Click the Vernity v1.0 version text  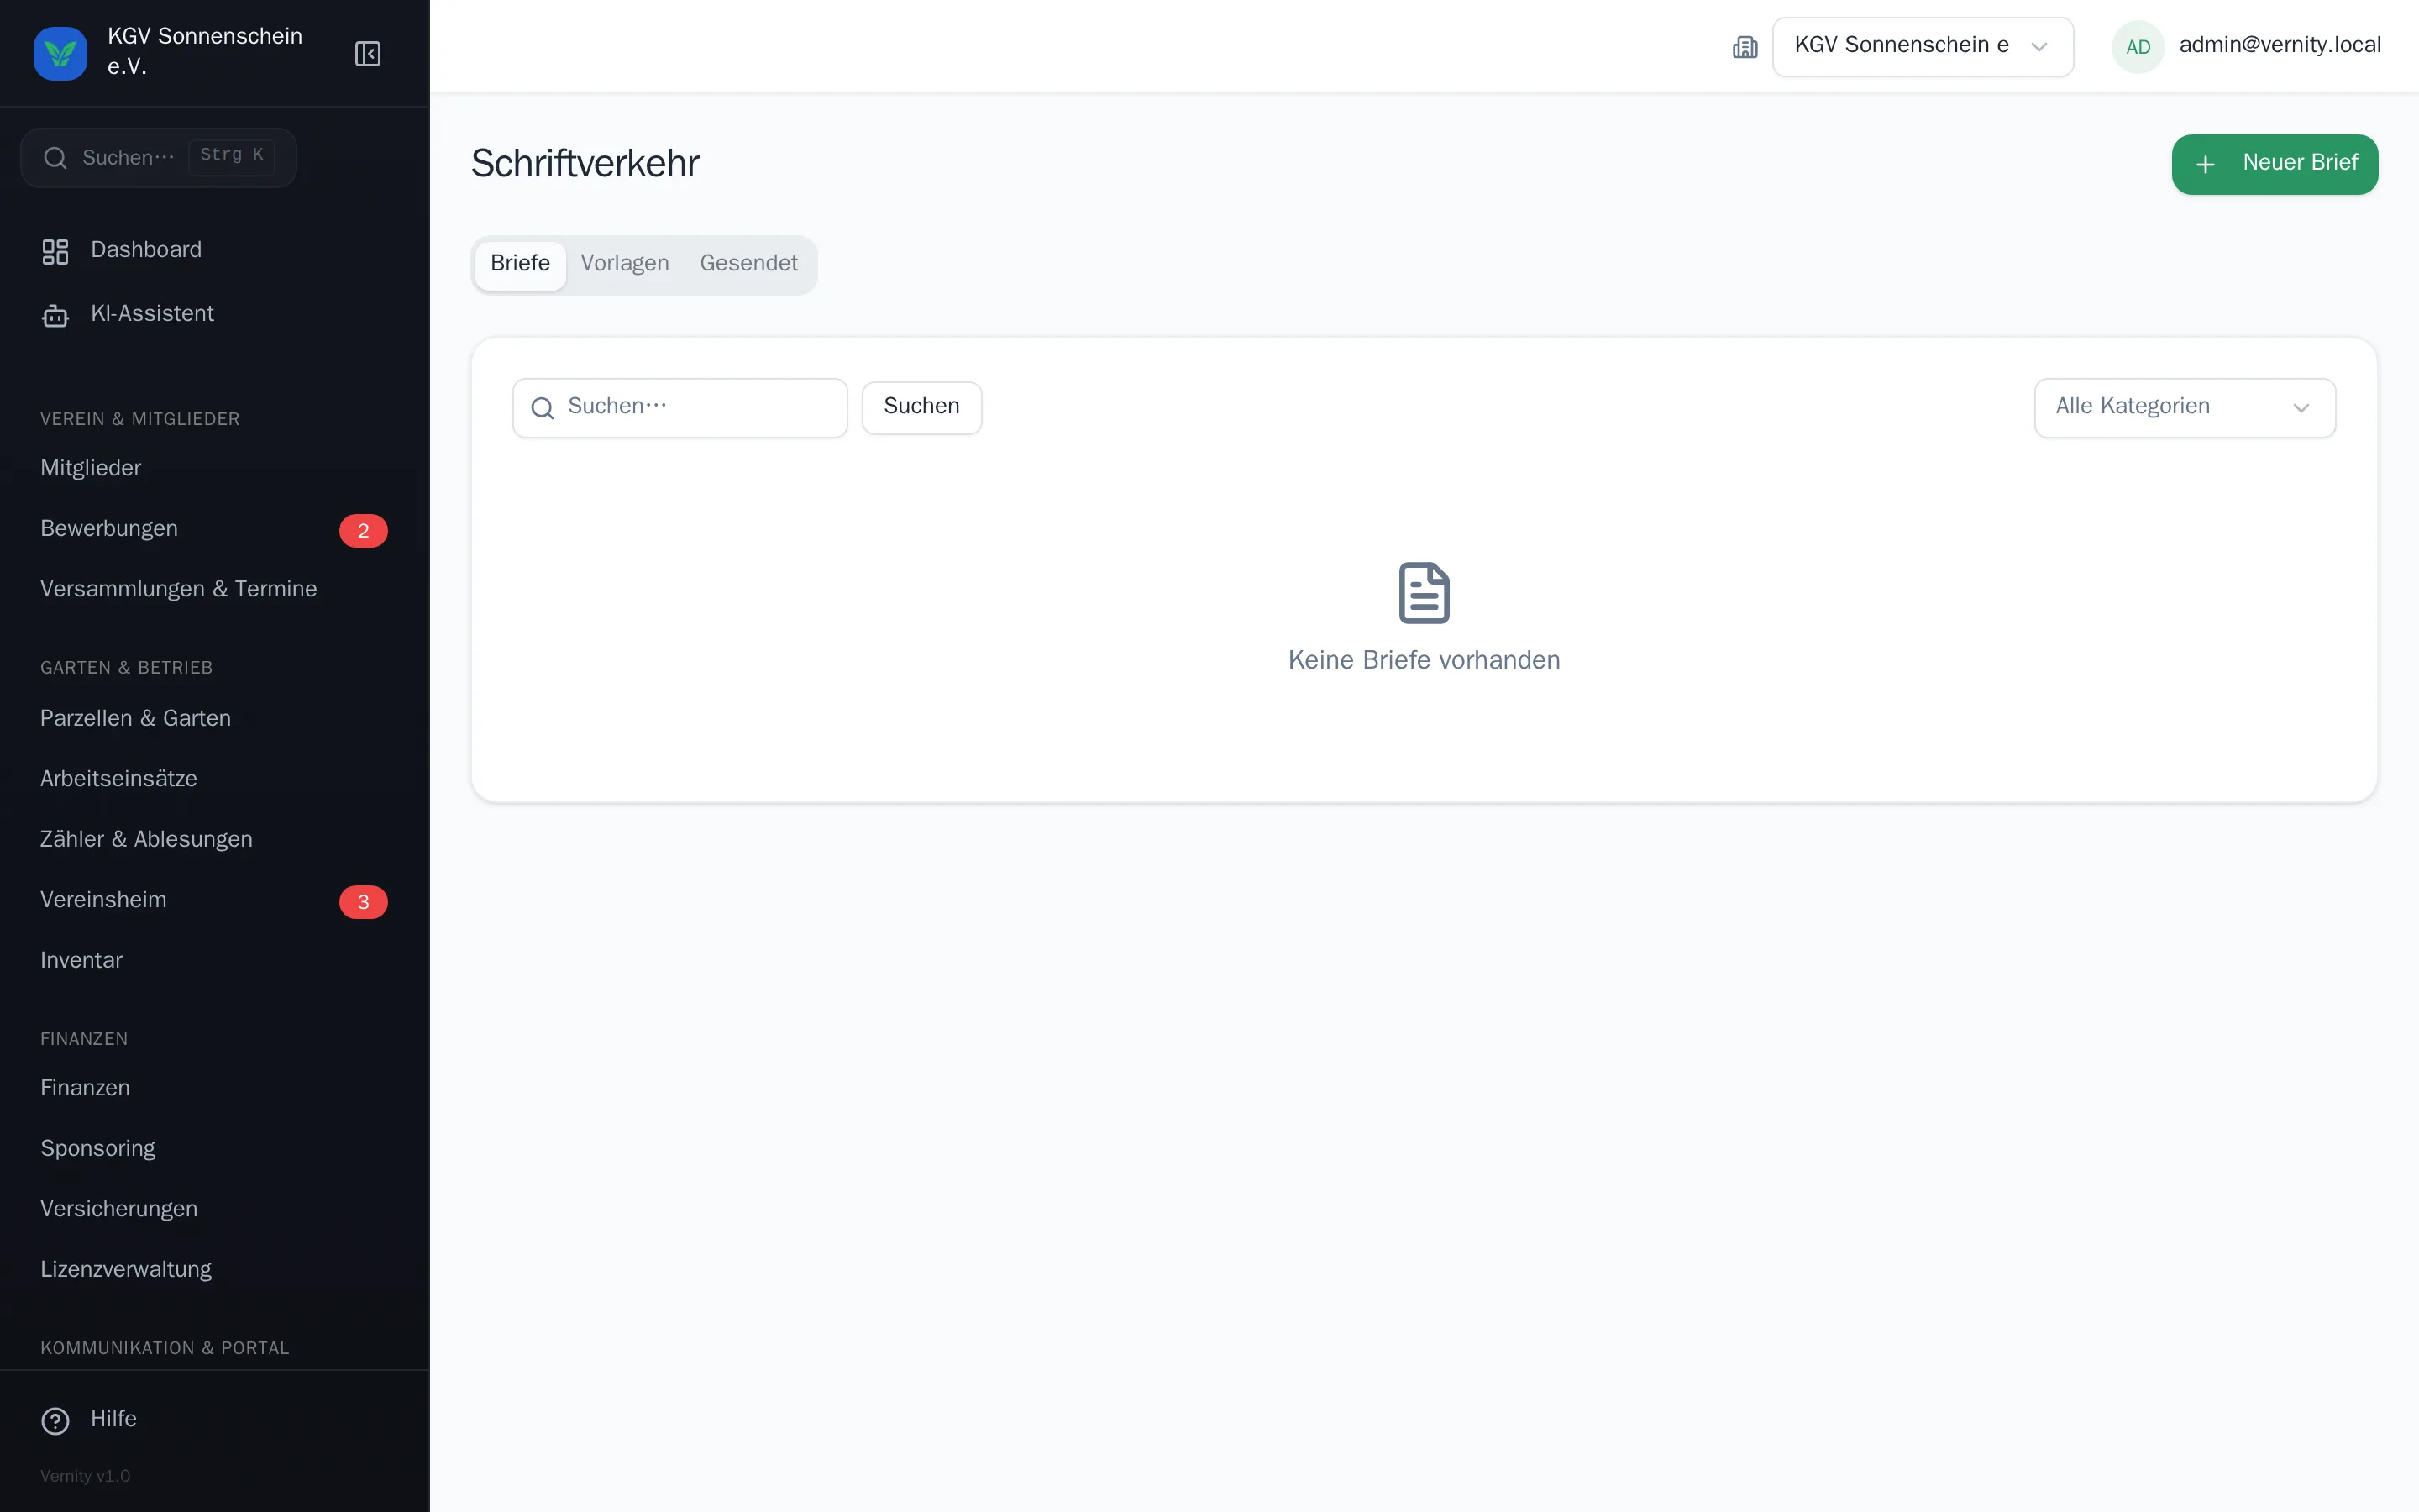(85, 1476)
